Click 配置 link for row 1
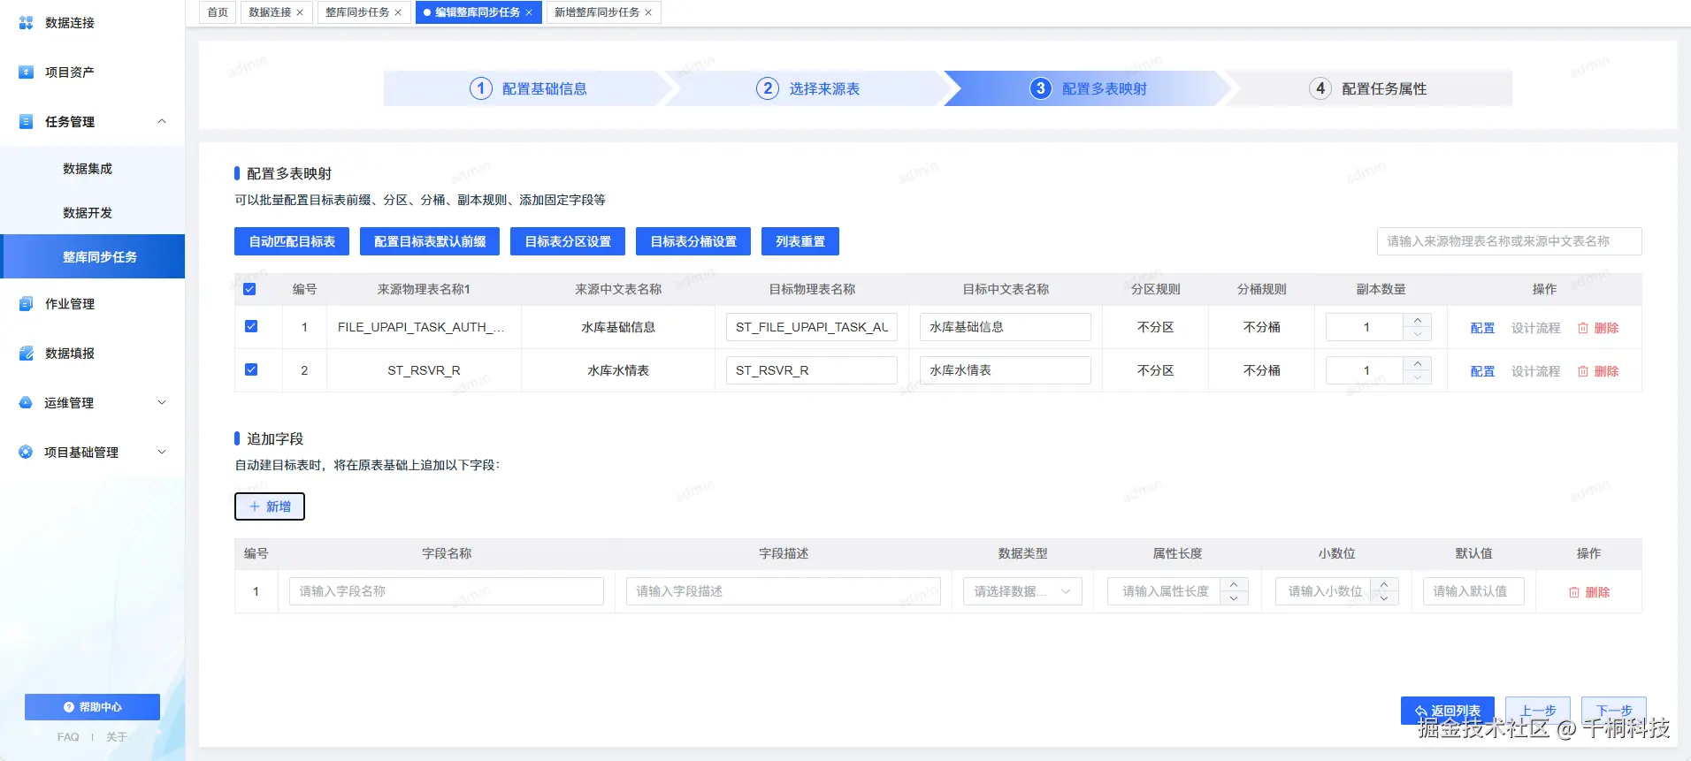Screen dimensions: 1691x761 coord(1482,328)
